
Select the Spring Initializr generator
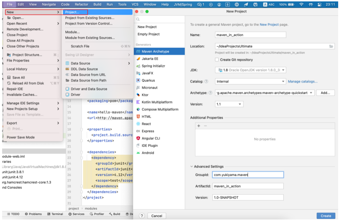(159, 66)
